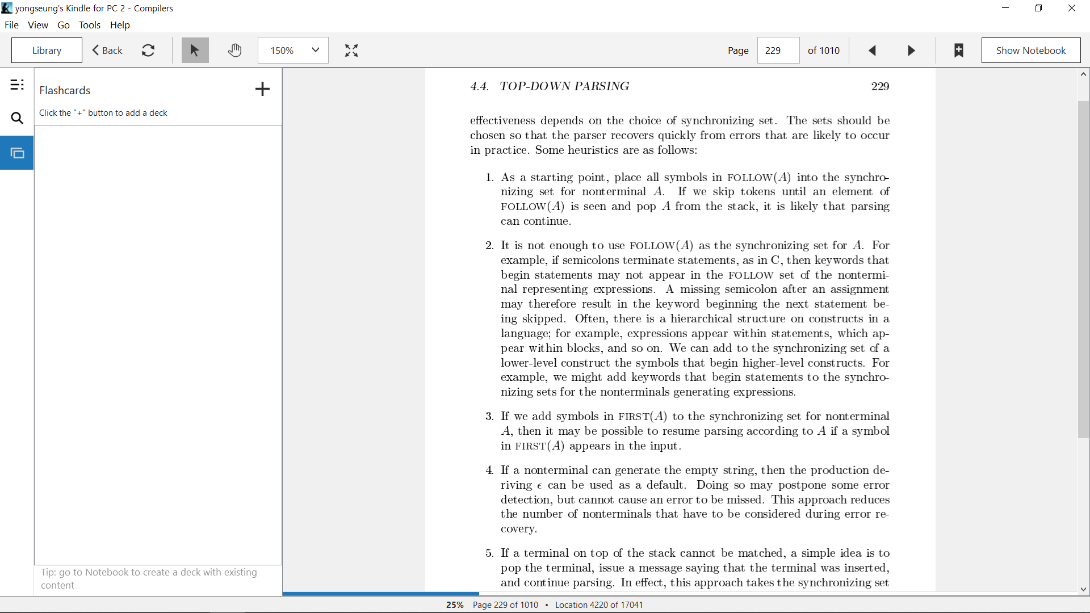1090x613 pixels.
Task: Open the Help menu
Action: pyautogui.click(x=120, y=25)
